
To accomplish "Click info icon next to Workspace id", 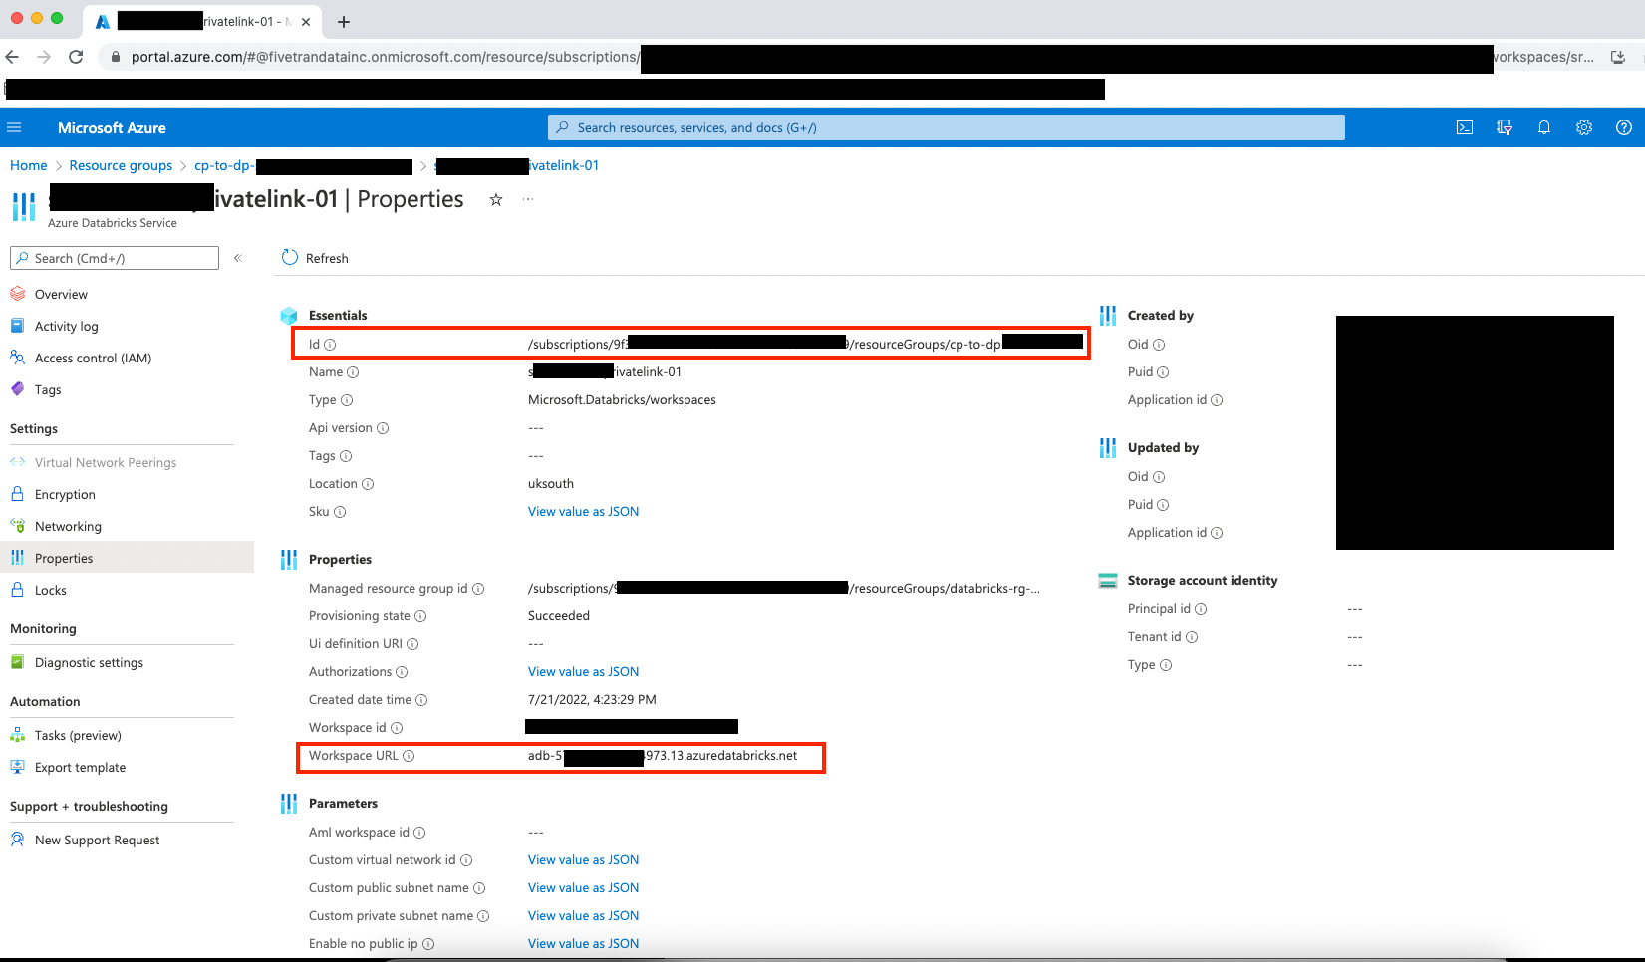I will click(397, 728).
